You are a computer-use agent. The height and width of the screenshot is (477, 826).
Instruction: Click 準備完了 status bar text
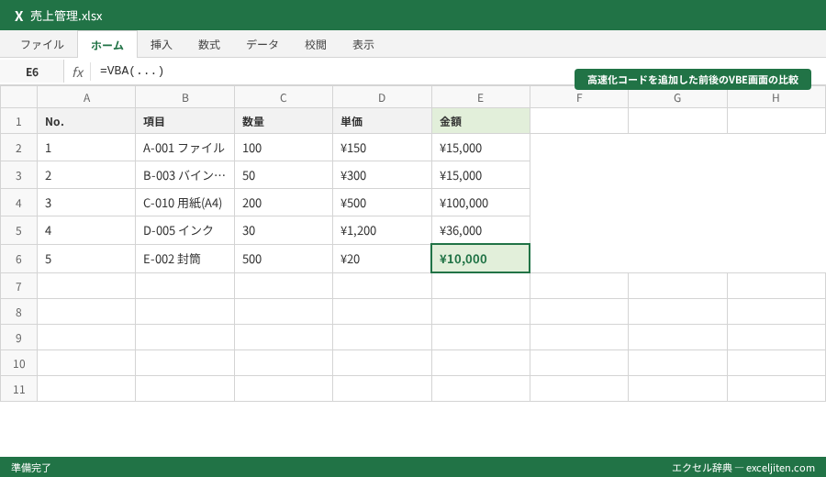pyautogui.click(x=31, y=468)
